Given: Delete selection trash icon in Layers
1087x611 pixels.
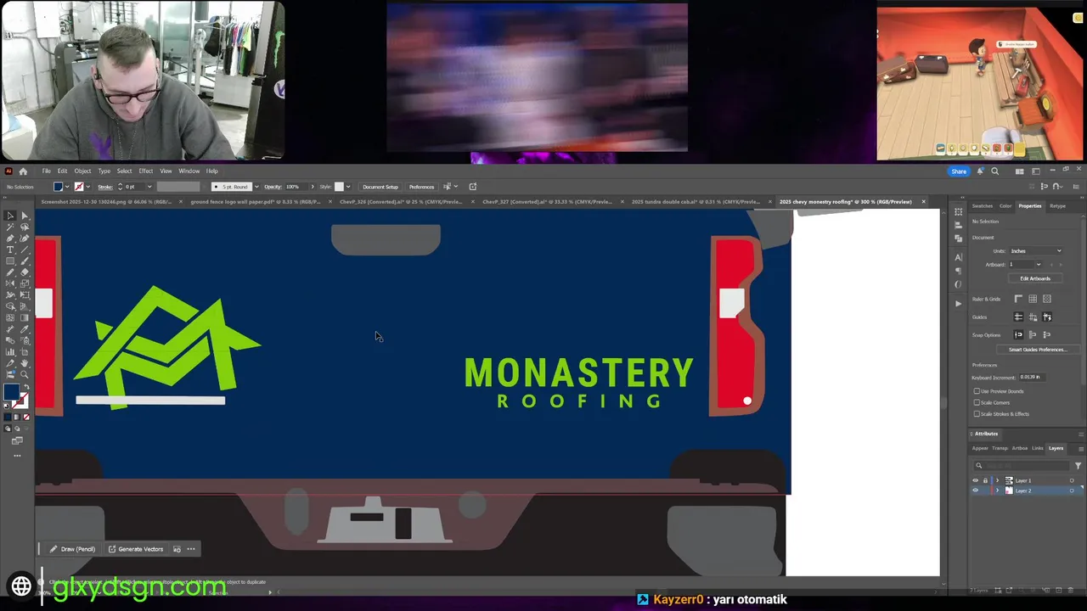Looking at the screenshot, I should click(x=1071, y=590).
